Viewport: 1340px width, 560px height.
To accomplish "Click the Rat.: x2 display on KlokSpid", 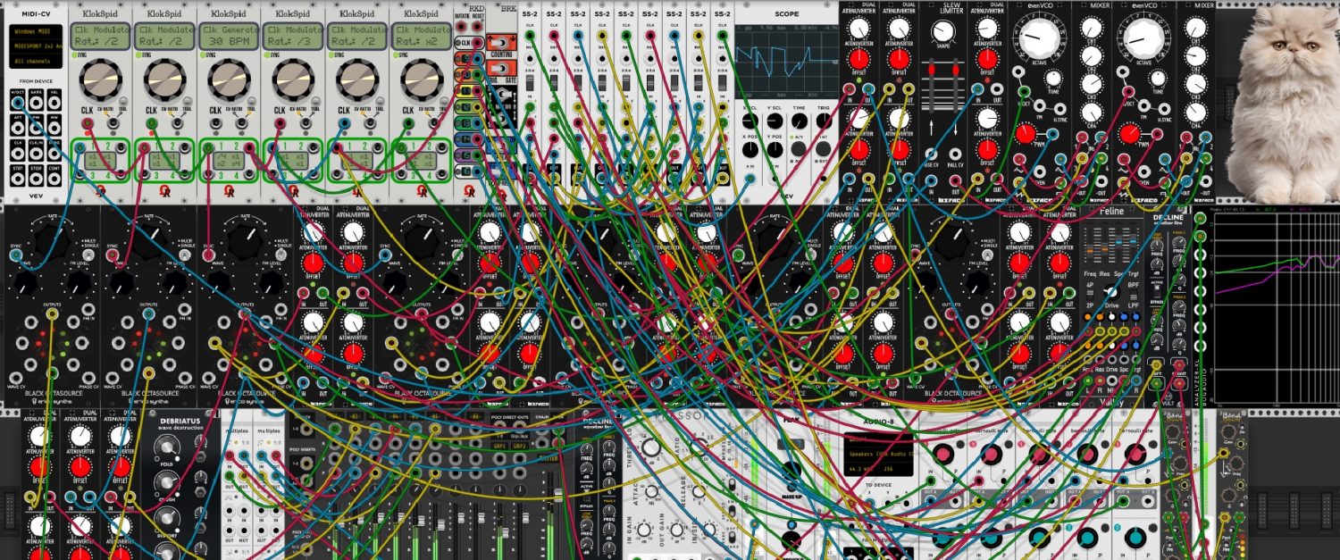I will coord(421,36).
